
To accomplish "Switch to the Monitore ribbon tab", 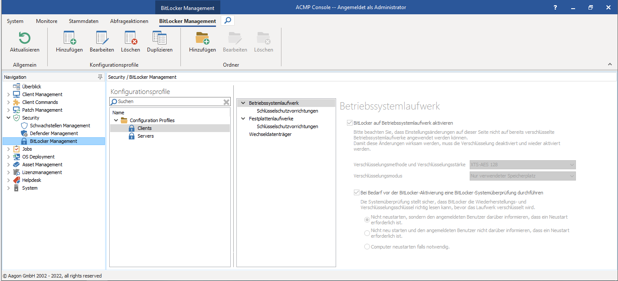I will [x=46, y=21].
